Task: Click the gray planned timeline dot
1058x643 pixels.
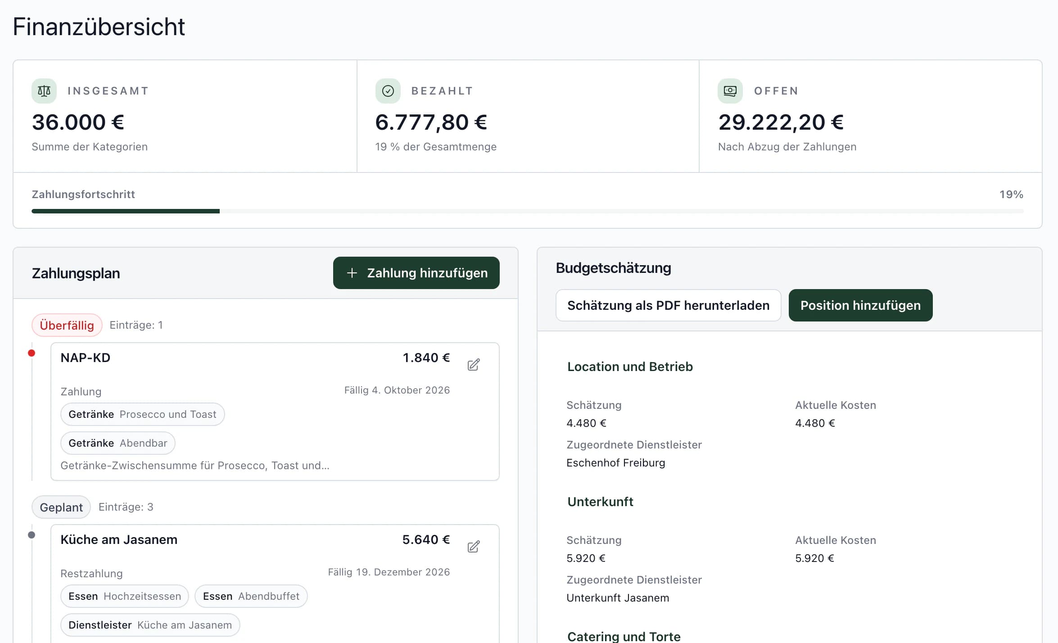Action: click(x=32, y=535)
